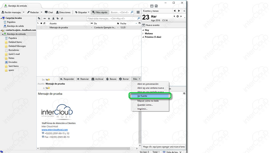Toggle the Filtro rápido bar
This screenshot has width=273, height=153.
100,12
